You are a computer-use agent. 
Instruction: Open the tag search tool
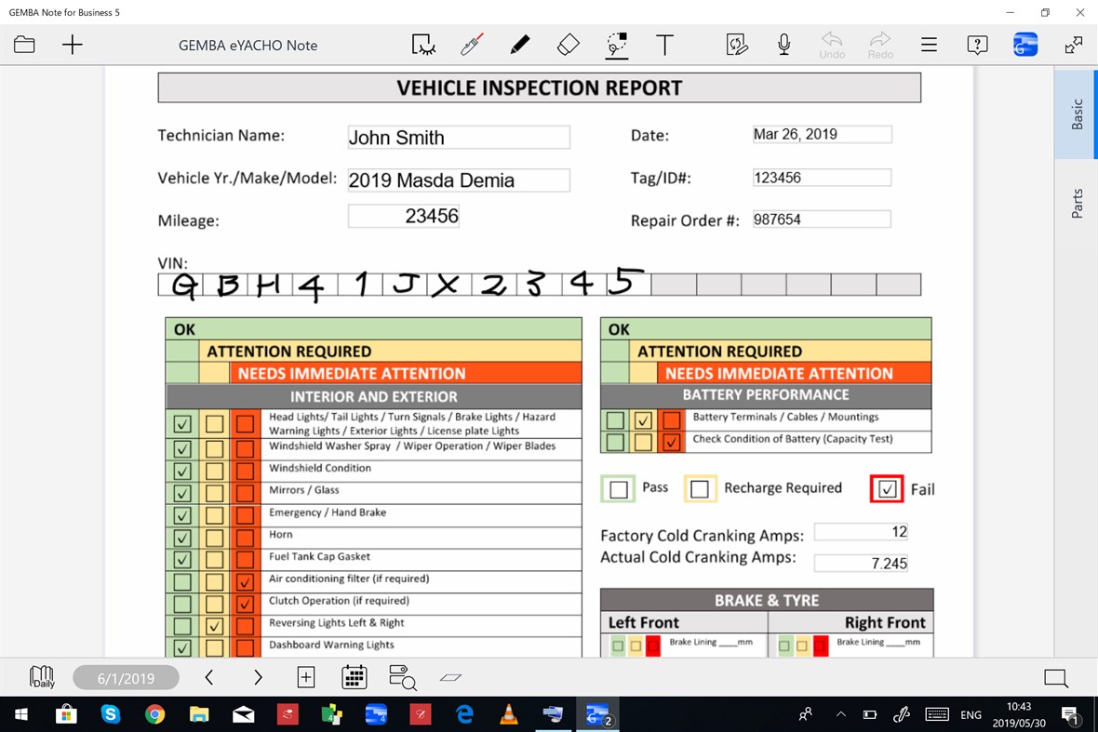(401, 677)
